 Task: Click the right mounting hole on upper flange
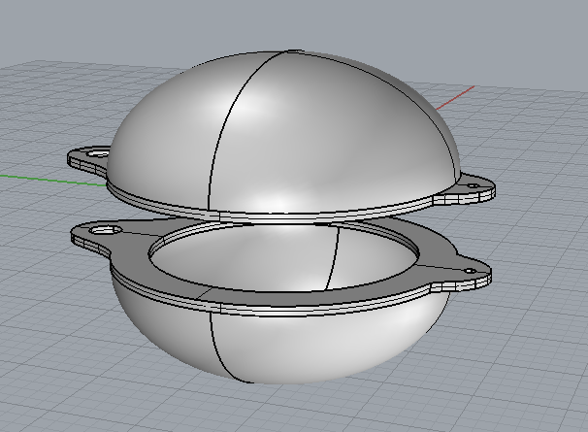pyautogui.click(x=474, y=185)
